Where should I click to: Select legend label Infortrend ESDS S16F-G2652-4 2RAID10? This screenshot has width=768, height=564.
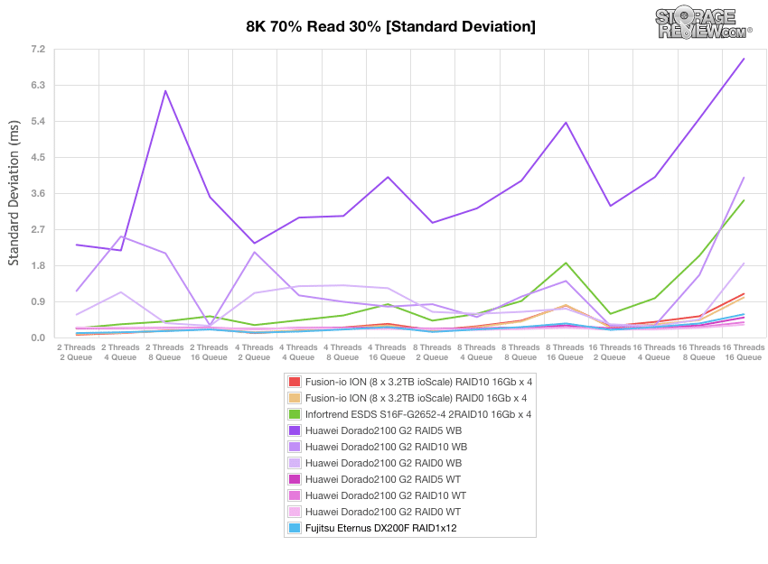click(418, 414)
